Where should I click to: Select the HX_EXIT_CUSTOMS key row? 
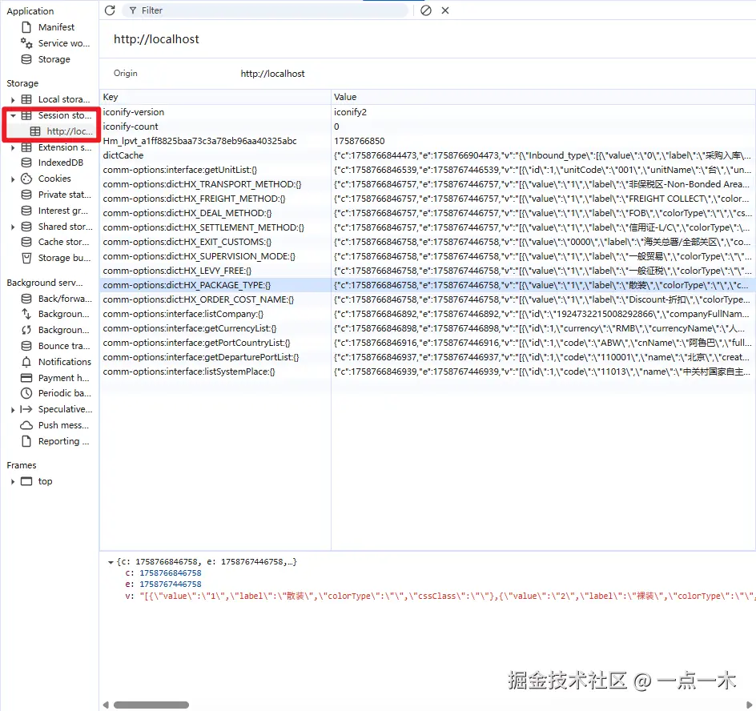pyautogui.click(x=215, y=242)
